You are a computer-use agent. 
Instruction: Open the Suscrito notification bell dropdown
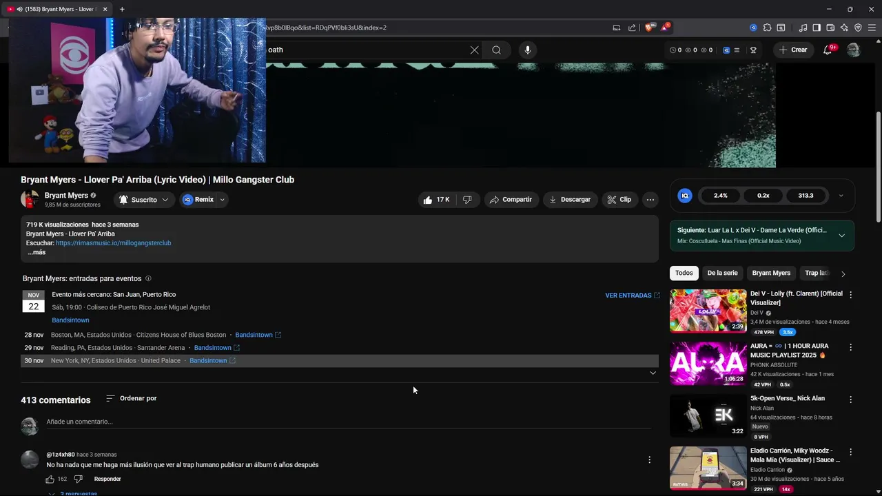click(143, 200)
